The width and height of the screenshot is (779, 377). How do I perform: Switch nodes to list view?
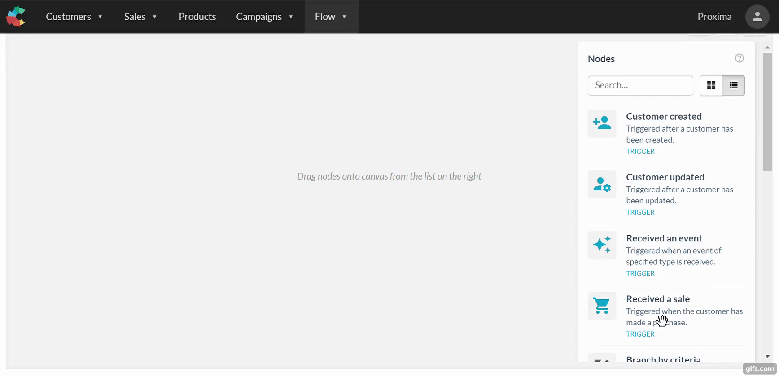(x=733, y=85)
